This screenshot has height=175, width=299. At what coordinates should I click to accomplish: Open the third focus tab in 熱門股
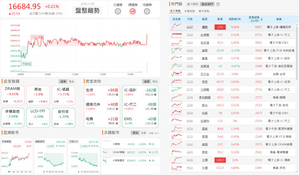pos(204,11)
